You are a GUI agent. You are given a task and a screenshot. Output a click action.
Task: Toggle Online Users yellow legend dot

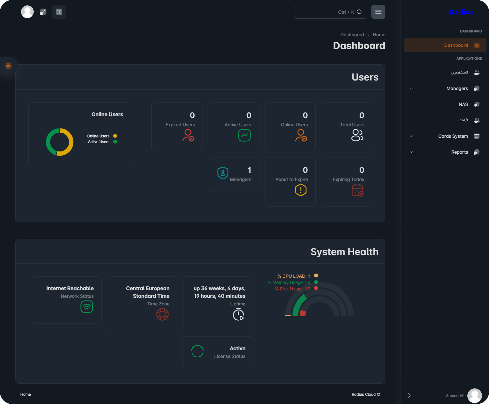[x=115, y=136]
